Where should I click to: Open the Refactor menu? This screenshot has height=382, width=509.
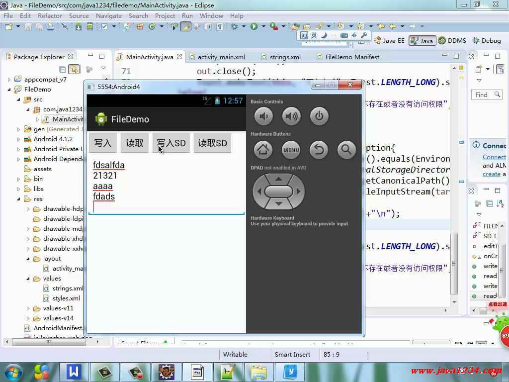(x=50, y=15)
